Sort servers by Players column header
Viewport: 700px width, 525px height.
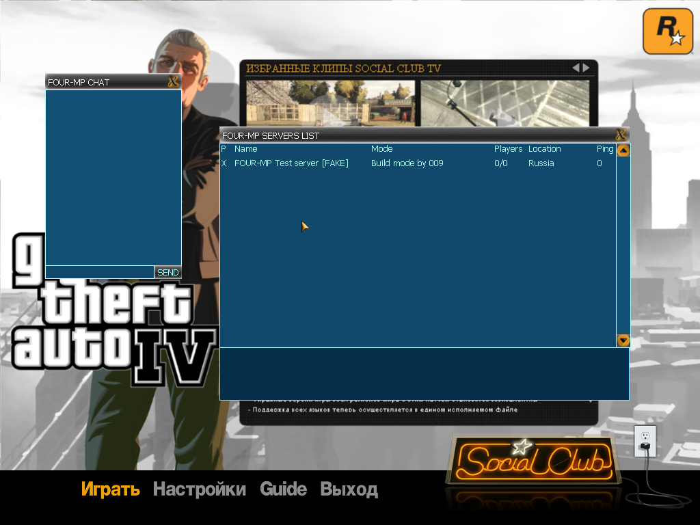(508, 149)
